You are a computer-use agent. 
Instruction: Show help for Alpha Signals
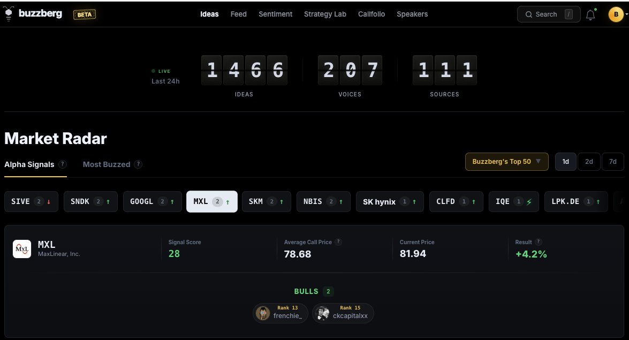(x=63, y=164)
